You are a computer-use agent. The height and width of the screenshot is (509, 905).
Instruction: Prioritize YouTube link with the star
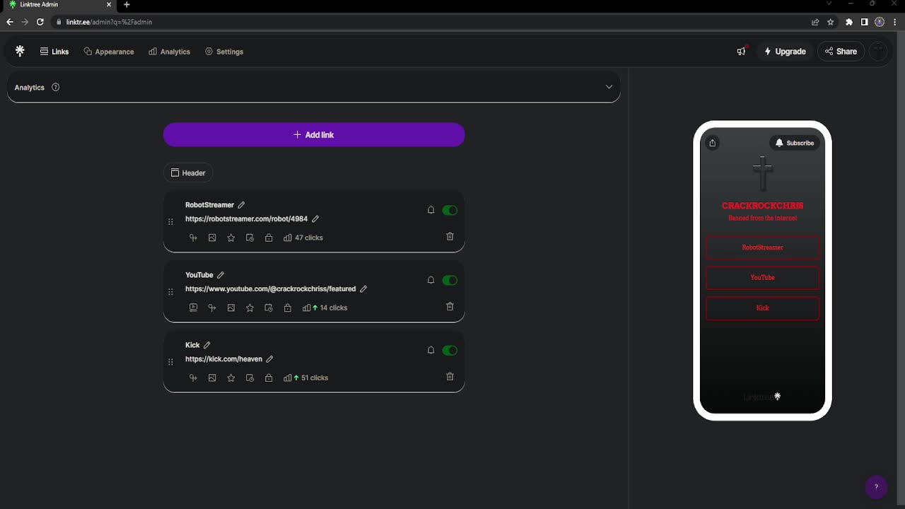pyautogui.click(x=250, y=308)
